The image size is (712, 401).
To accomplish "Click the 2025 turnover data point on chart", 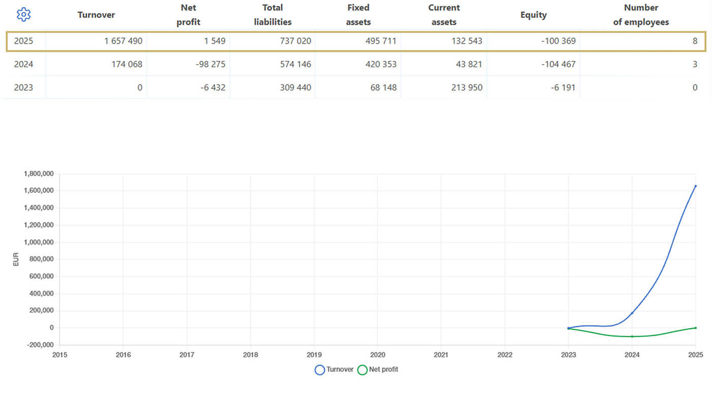I will (695, 186).
